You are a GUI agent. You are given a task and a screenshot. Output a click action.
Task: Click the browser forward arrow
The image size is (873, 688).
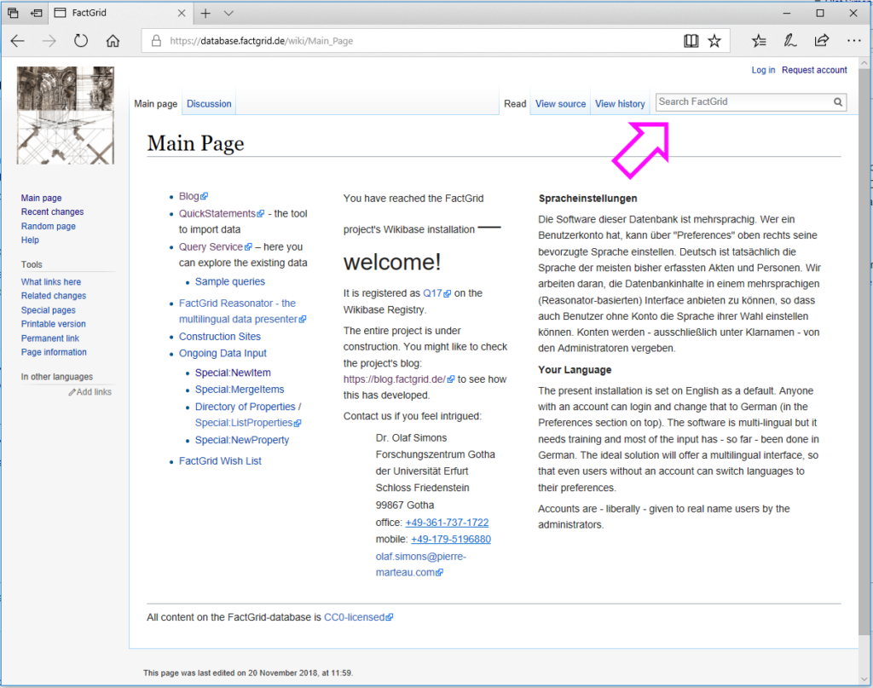point(49,41)
